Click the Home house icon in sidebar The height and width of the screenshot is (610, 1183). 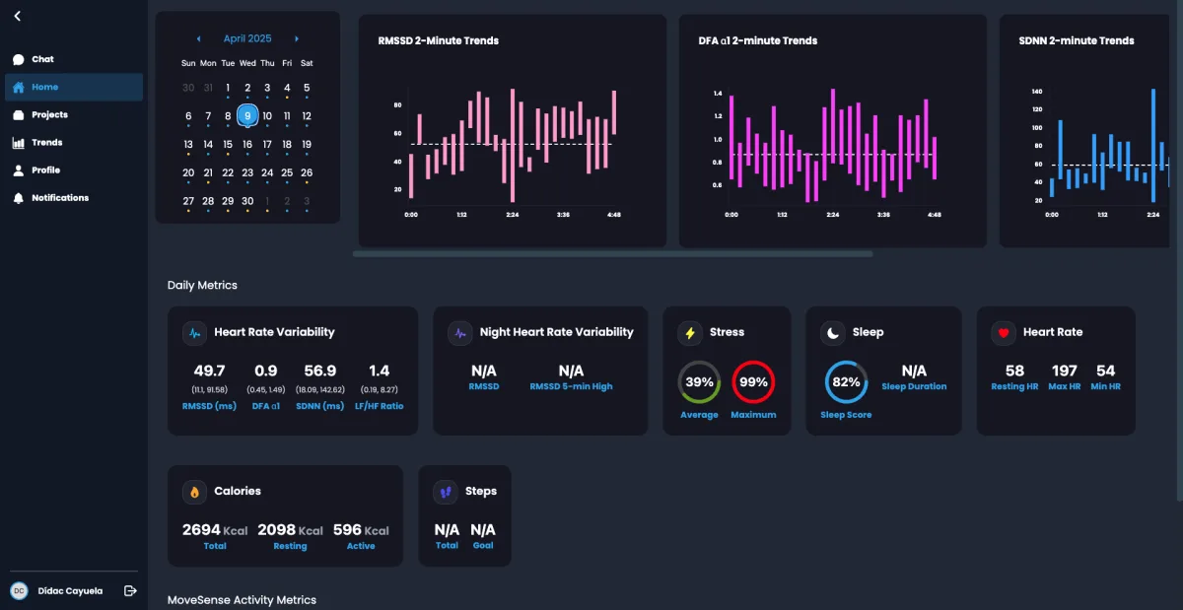[x=19, y=87]
